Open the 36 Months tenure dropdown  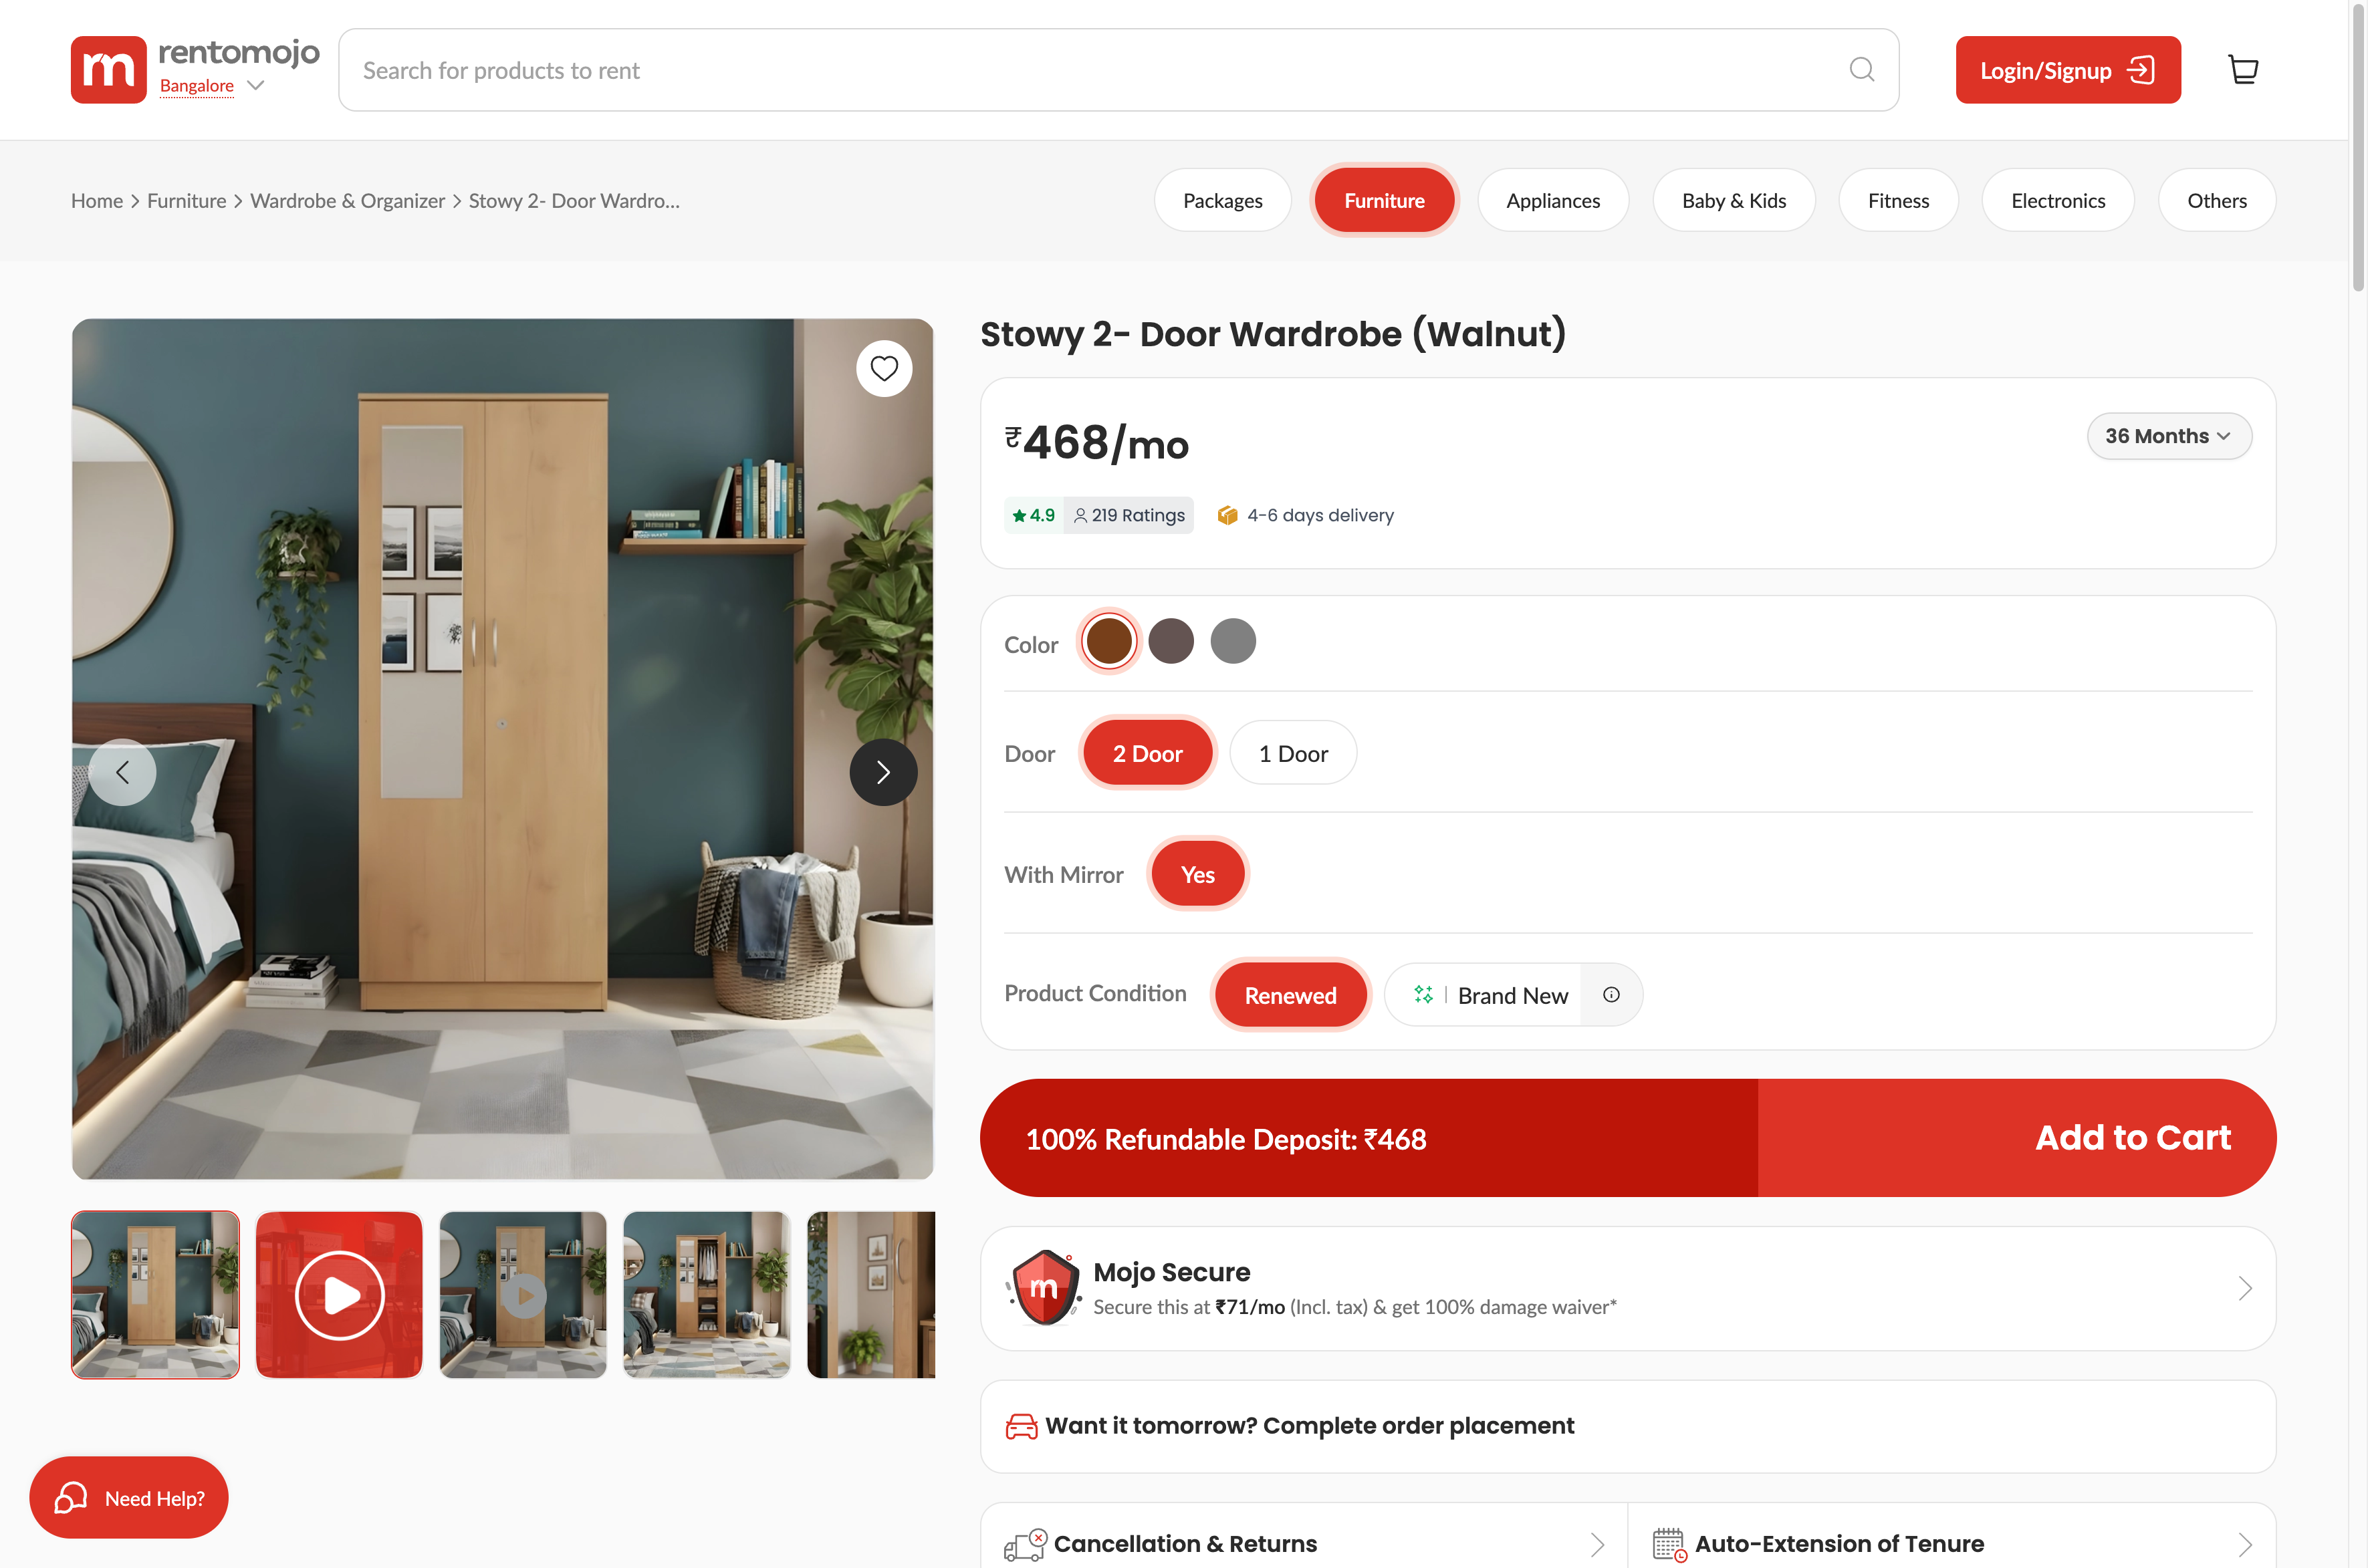[x=2169, y=436]
